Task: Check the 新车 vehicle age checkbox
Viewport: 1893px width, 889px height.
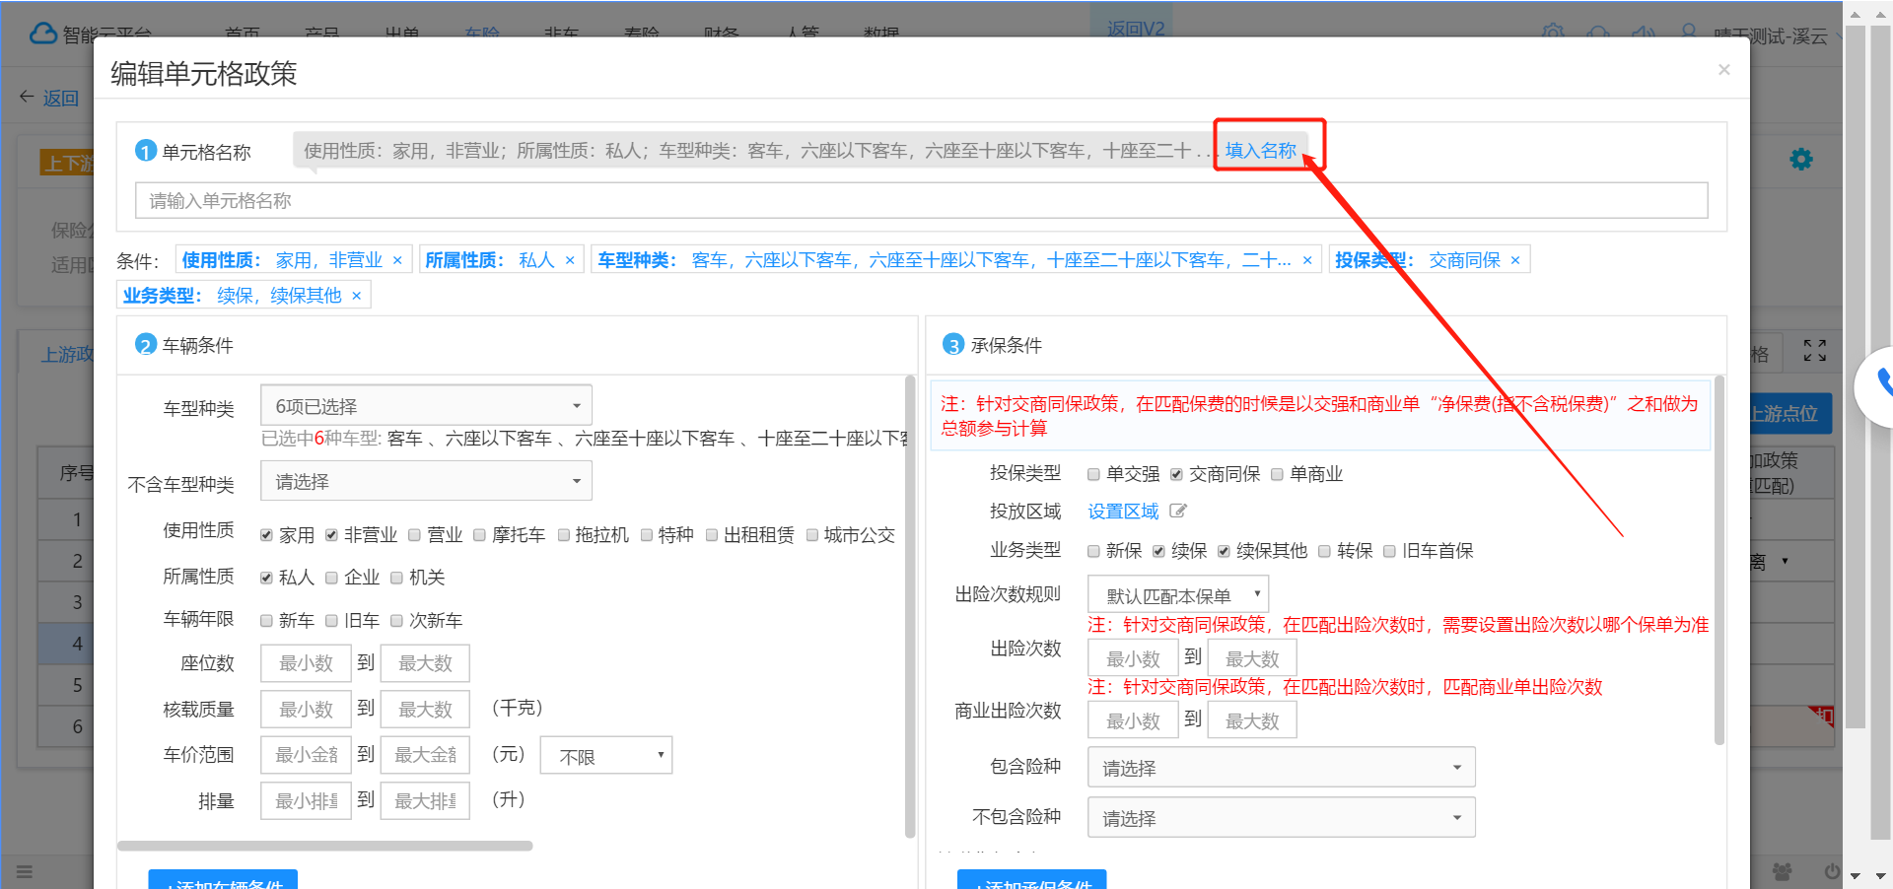Action: (266, 621)
